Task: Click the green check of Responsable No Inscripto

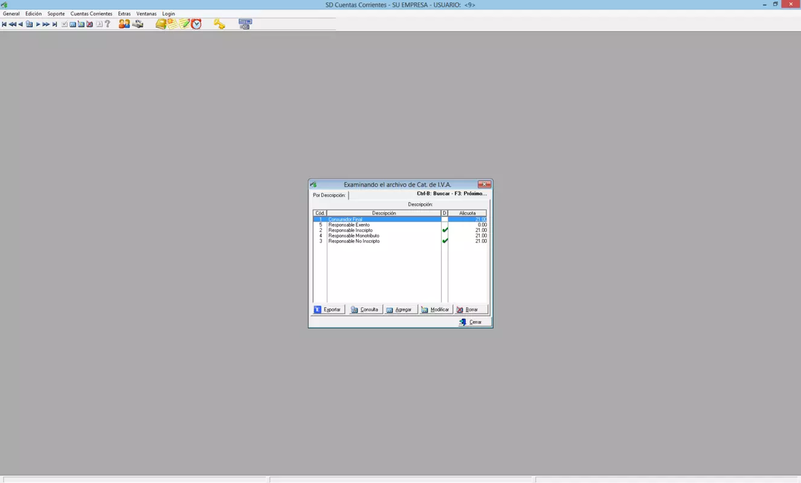Action: pos(445,241)
